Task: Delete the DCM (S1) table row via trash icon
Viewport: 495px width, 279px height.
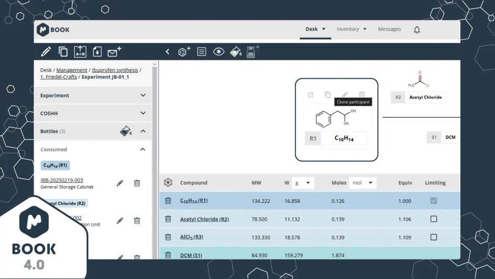Action: pyautogui.click(x=168, y=255)
